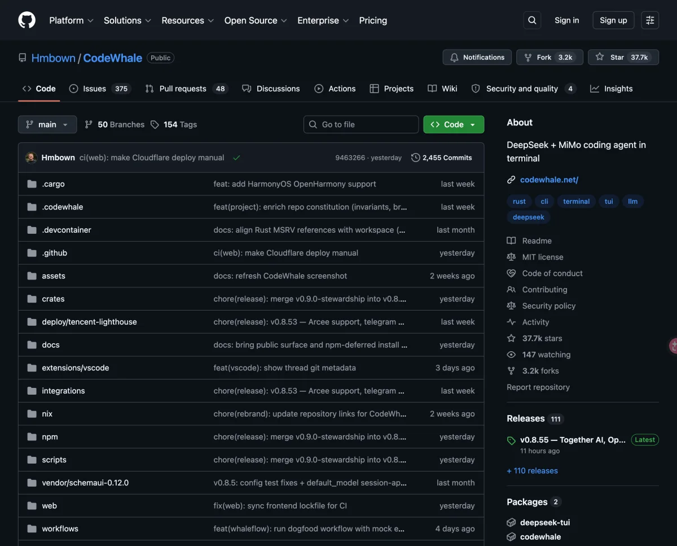Image resolution: width=677 pixels, height=546 pixels.
Task: Click Hmbown avatar in the commit row
Action: tap(32, 158)
